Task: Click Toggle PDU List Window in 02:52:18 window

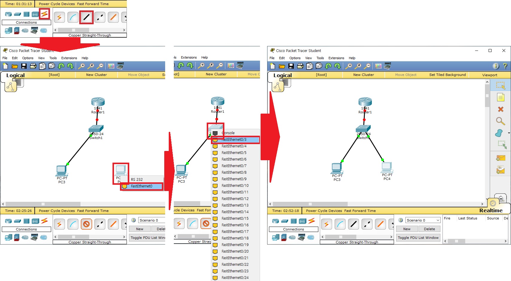Action: tap(418, 238)
